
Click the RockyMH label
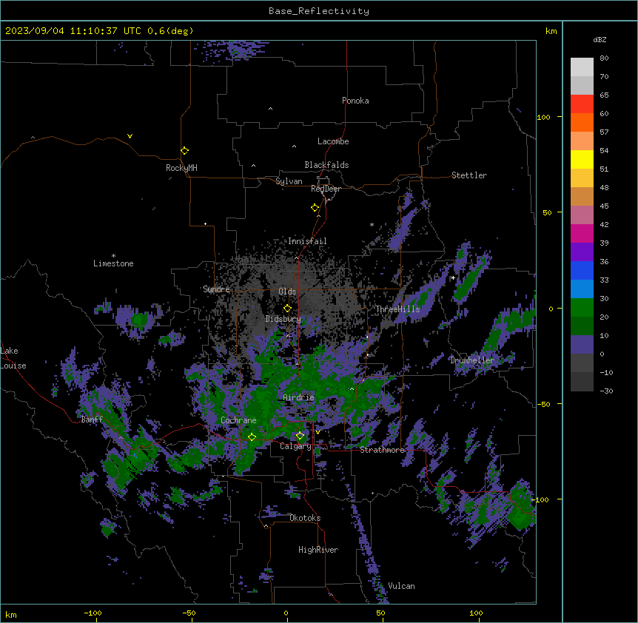(181, 168)
